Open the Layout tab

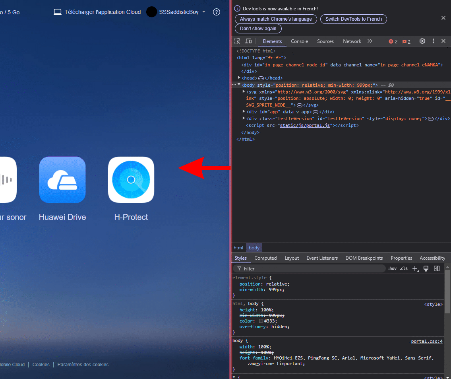[292, 258]
